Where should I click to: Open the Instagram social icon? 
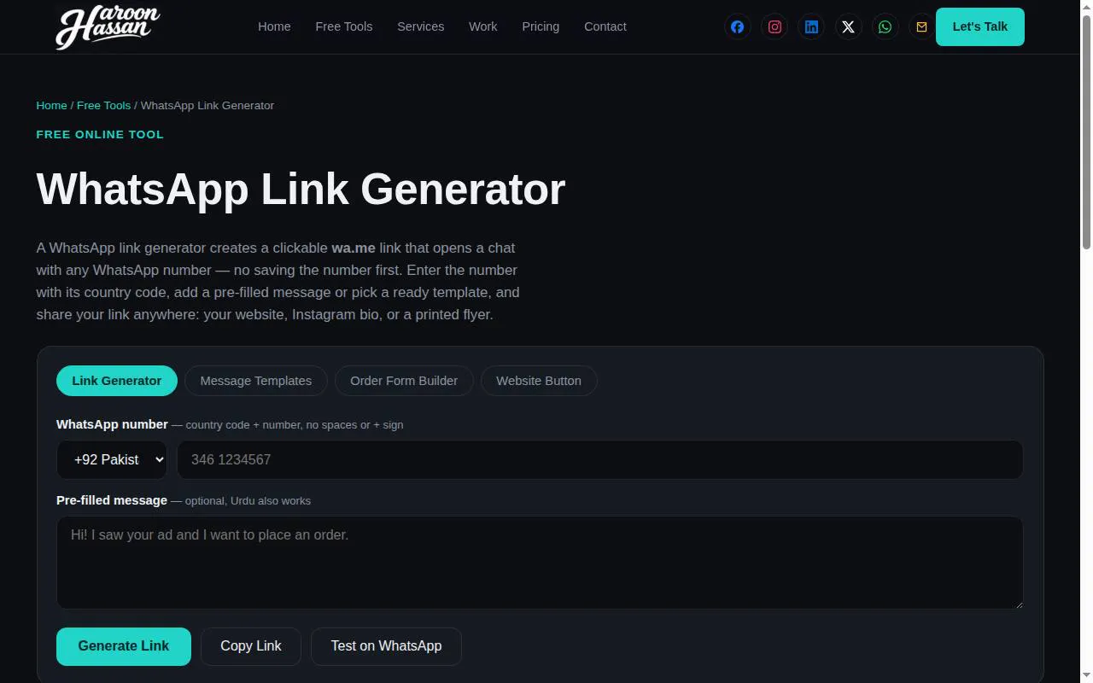coord(774,26)
